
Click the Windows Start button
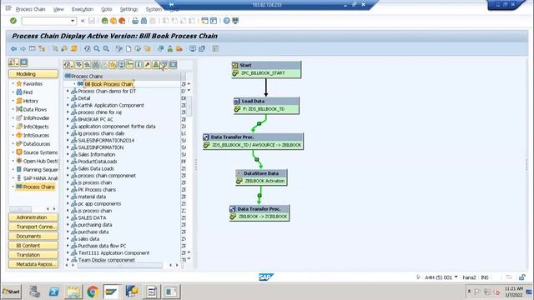coord(11,292)
